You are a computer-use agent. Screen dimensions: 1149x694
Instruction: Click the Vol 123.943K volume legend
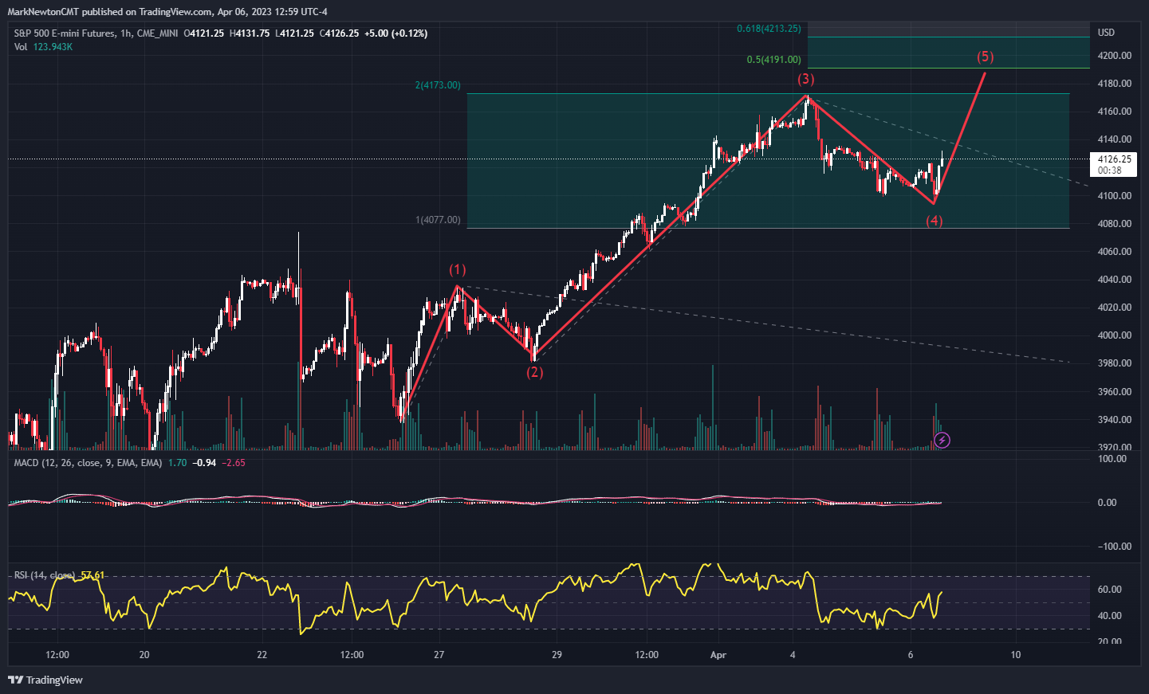point(43,47)
